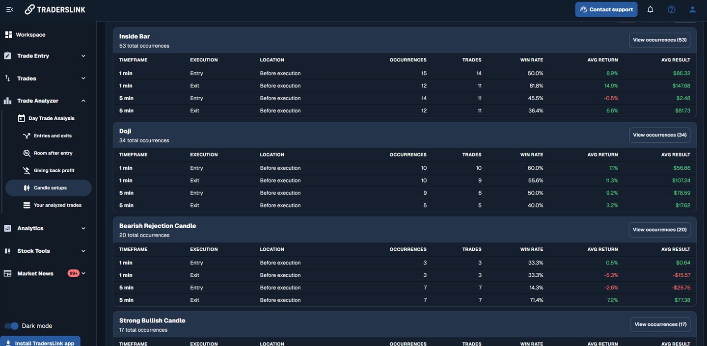Viewport: 707px width, 346px height.
Task: Click Inside Bar win rate 81.8%
Action: click(536, 86)
